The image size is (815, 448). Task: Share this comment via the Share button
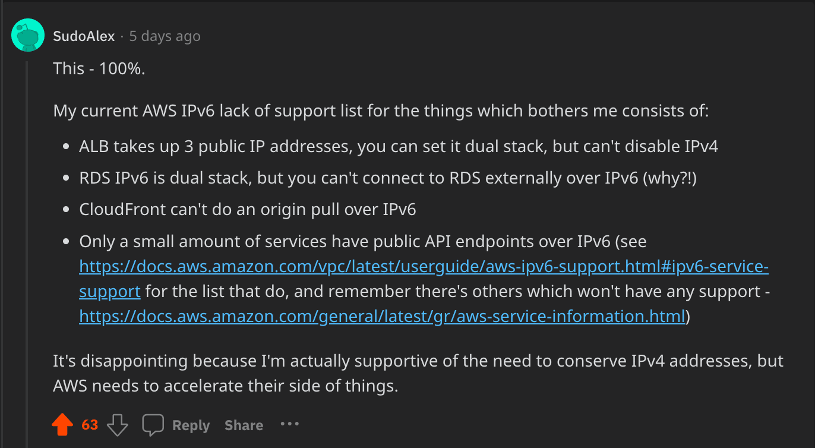244,425
